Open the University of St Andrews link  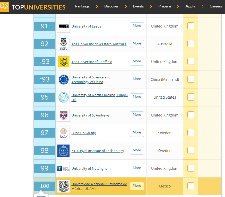(90, 115)
